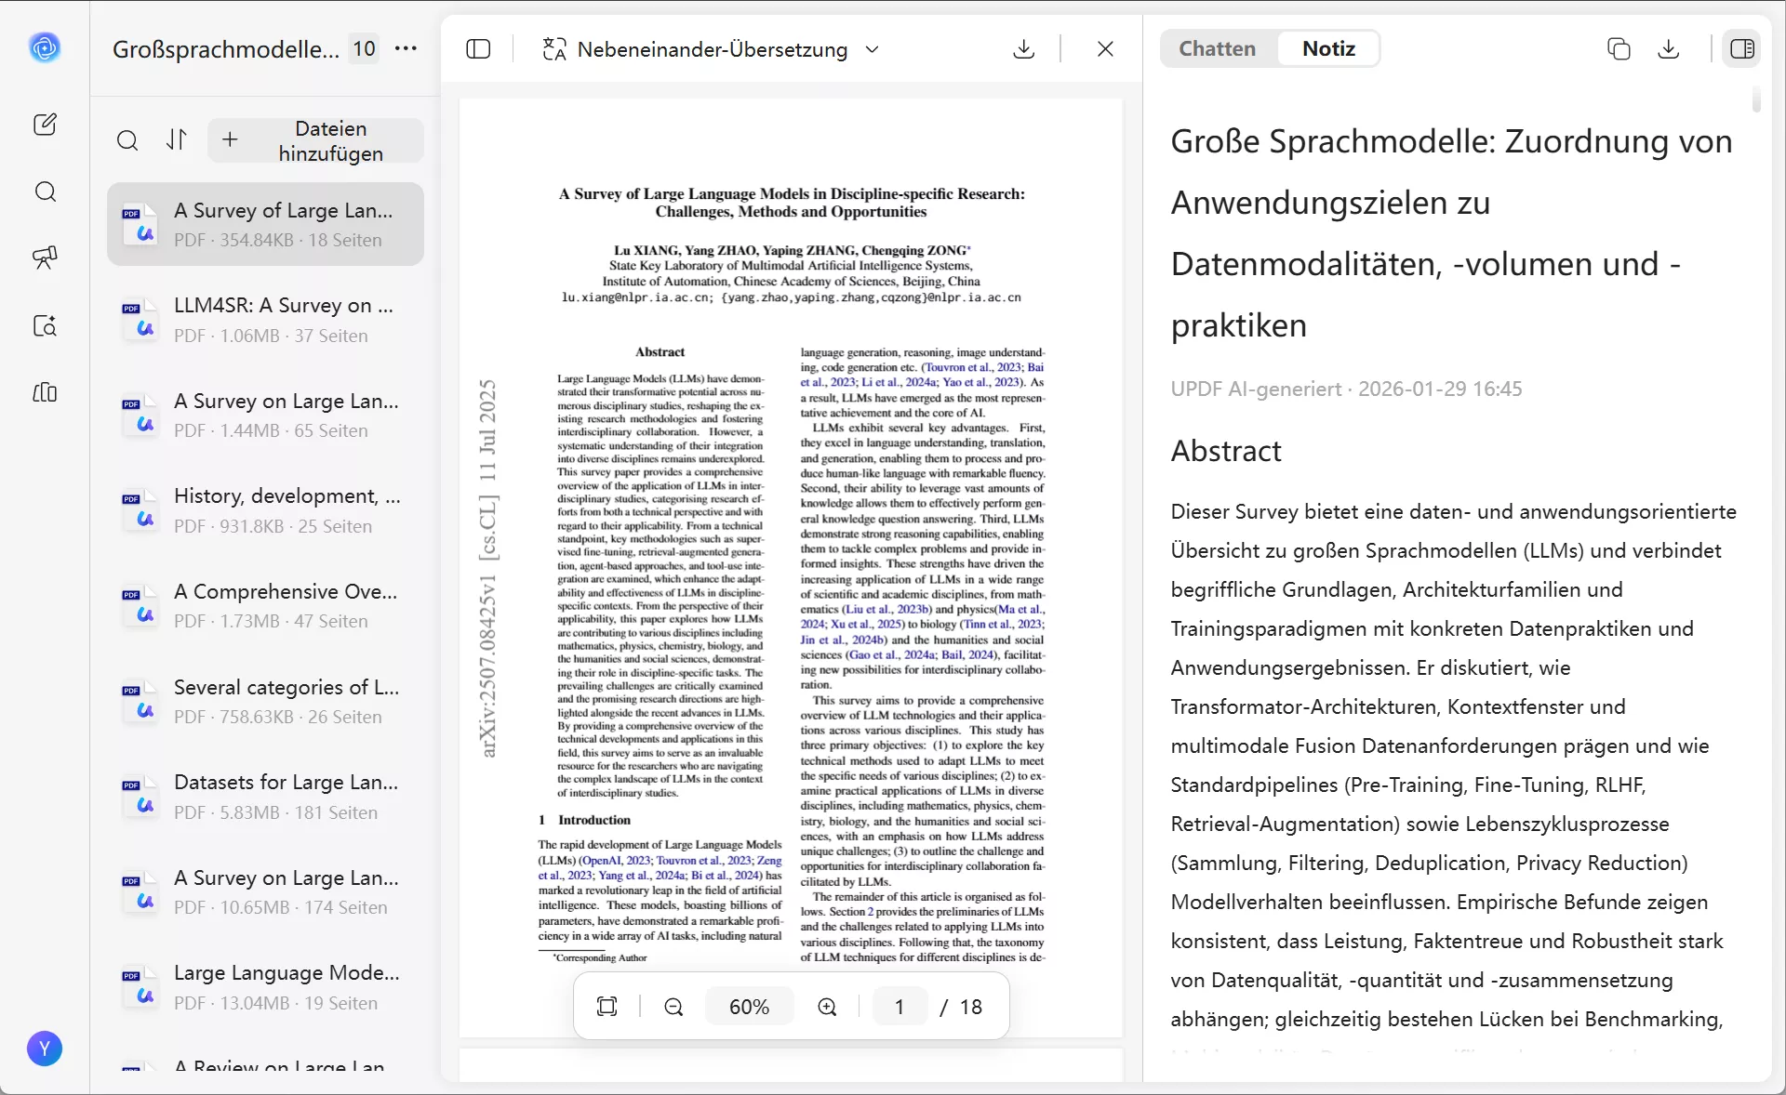Open the 60% zoom level field
Image resolution: width=1786 pixels, height=1095 pixels.
[x=749, y=1007]
